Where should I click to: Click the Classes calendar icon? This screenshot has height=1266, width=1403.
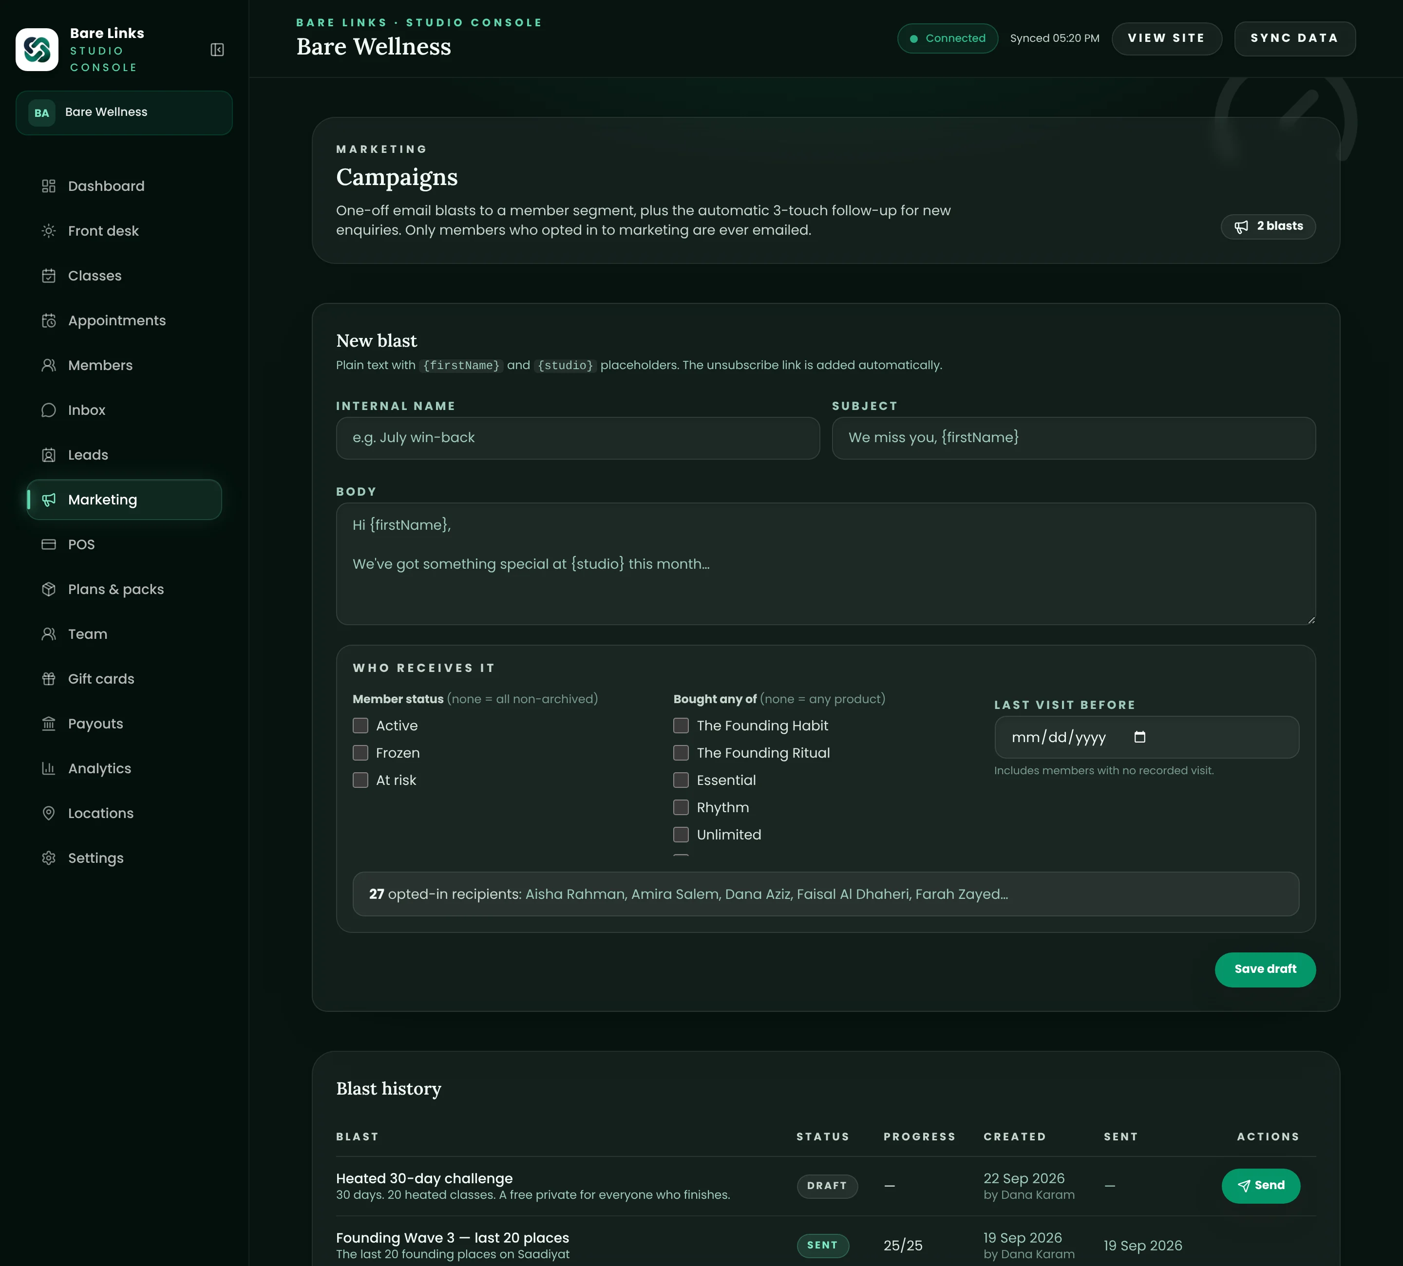coord(49,276)
